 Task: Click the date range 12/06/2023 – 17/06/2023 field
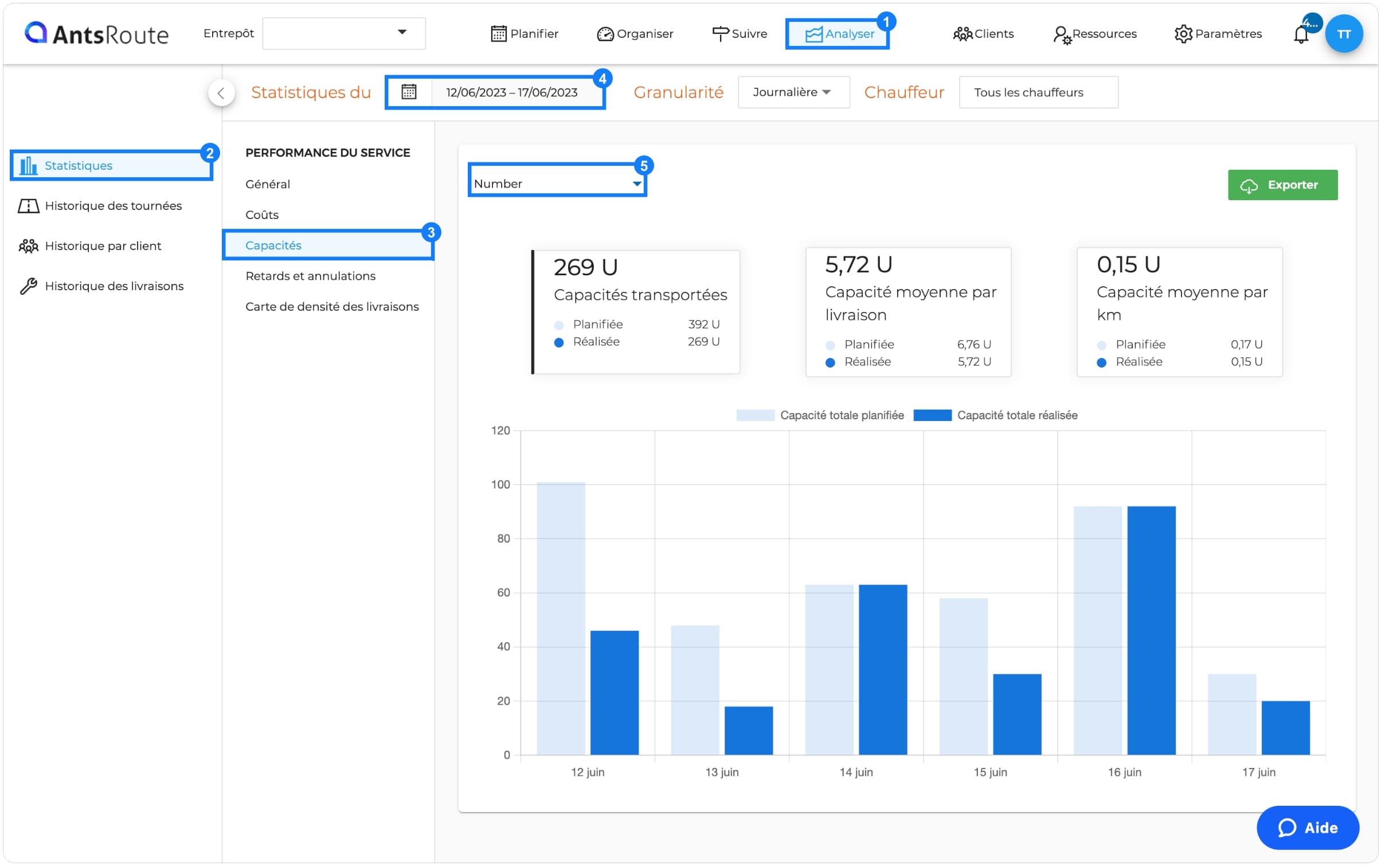(x=511, y=92)
